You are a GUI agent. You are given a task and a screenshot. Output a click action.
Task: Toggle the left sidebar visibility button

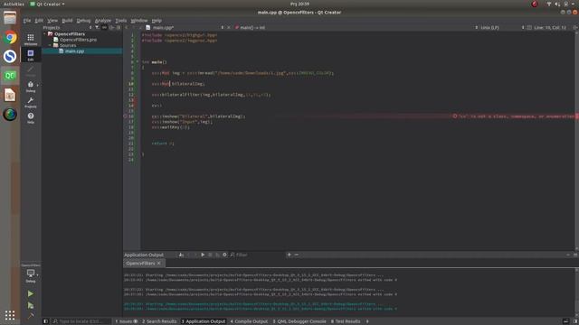[45, 321]
